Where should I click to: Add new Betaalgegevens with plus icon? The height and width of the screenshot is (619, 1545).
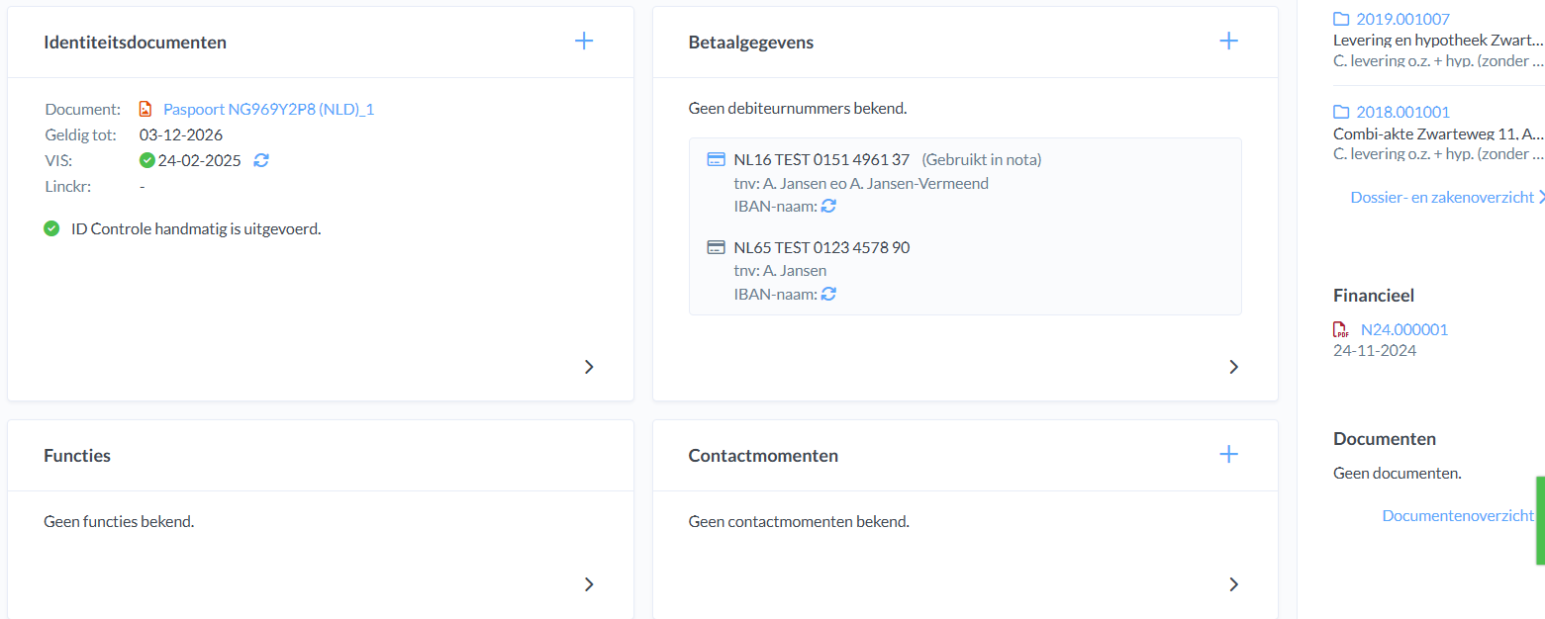pos(1228,41)
